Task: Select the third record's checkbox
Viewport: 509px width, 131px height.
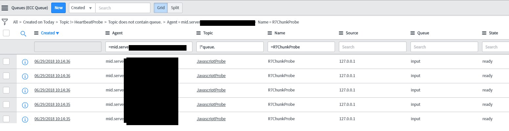Action: (6, 90)
